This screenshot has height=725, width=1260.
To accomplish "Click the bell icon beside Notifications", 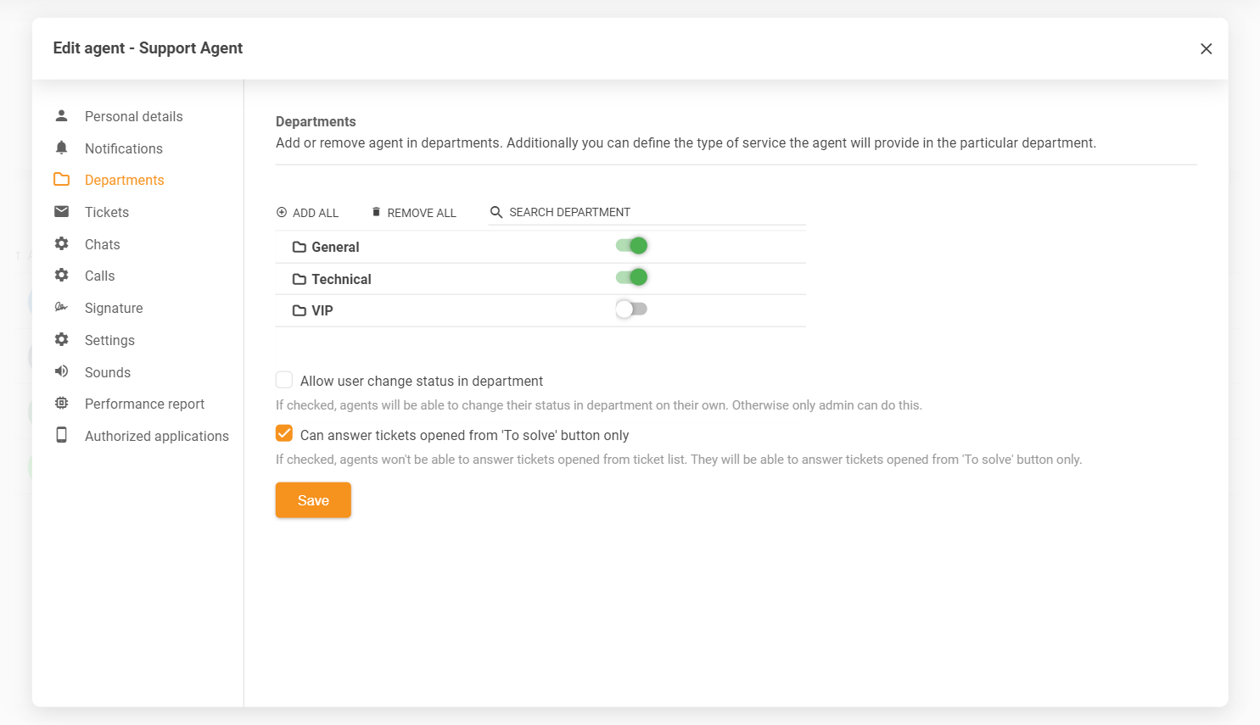I will coord(61,148).
